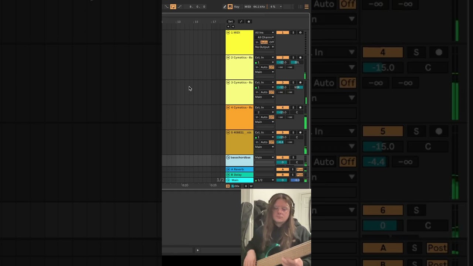This screenshot has width=473, height=266.
Task: Collapse the 1 MIDI track
Action: click(228, 33)
